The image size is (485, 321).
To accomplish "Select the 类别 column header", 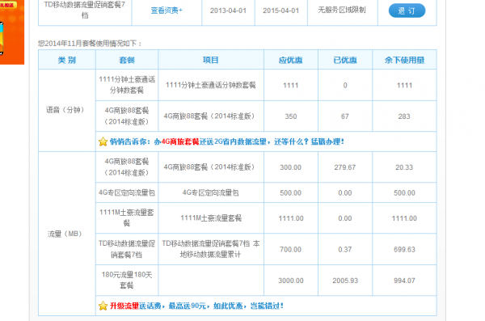I will [x=67, y=60].
